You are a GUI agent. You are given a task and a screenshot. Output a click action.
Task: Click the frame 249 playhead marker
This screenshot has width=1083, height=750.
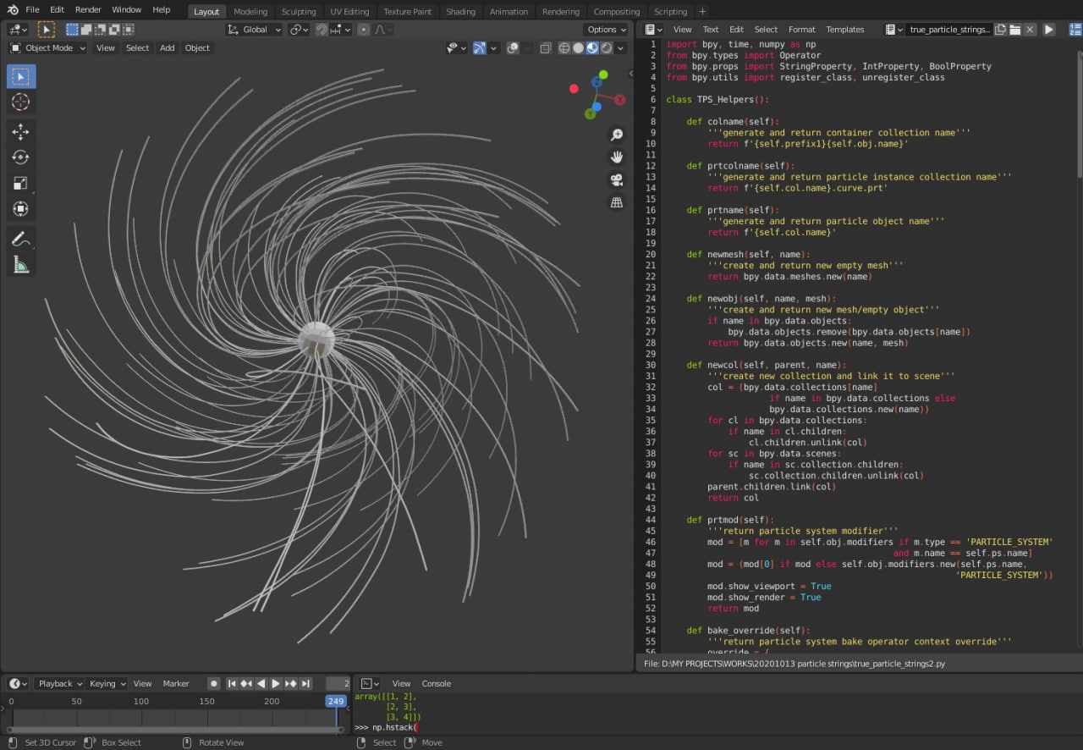[336, 701]
